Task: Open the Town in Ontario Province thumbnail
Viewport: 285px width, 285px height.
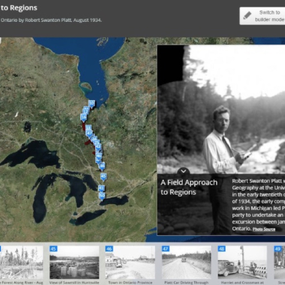Action: click(130, 262)
